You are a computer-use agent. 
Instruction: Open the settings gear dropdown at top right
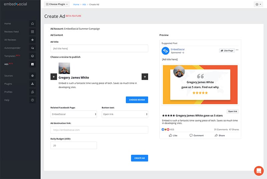point(258,4)
